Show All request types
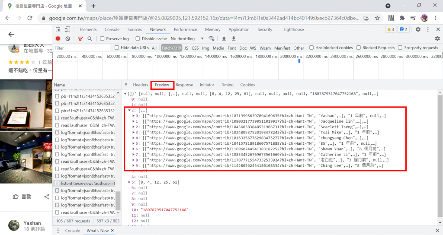The image size is (443, 235). (x=154, y=48)
